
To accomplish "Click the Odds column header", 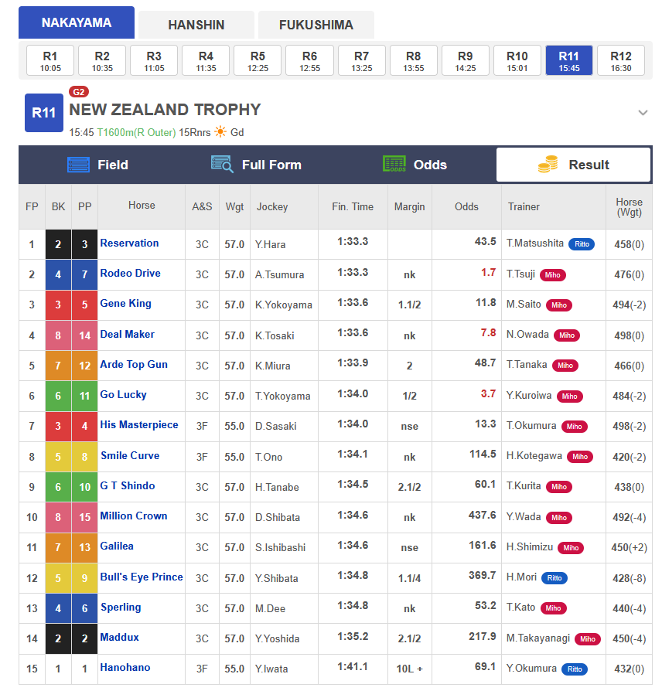I will pyautogui.click(x=466, y=206).
